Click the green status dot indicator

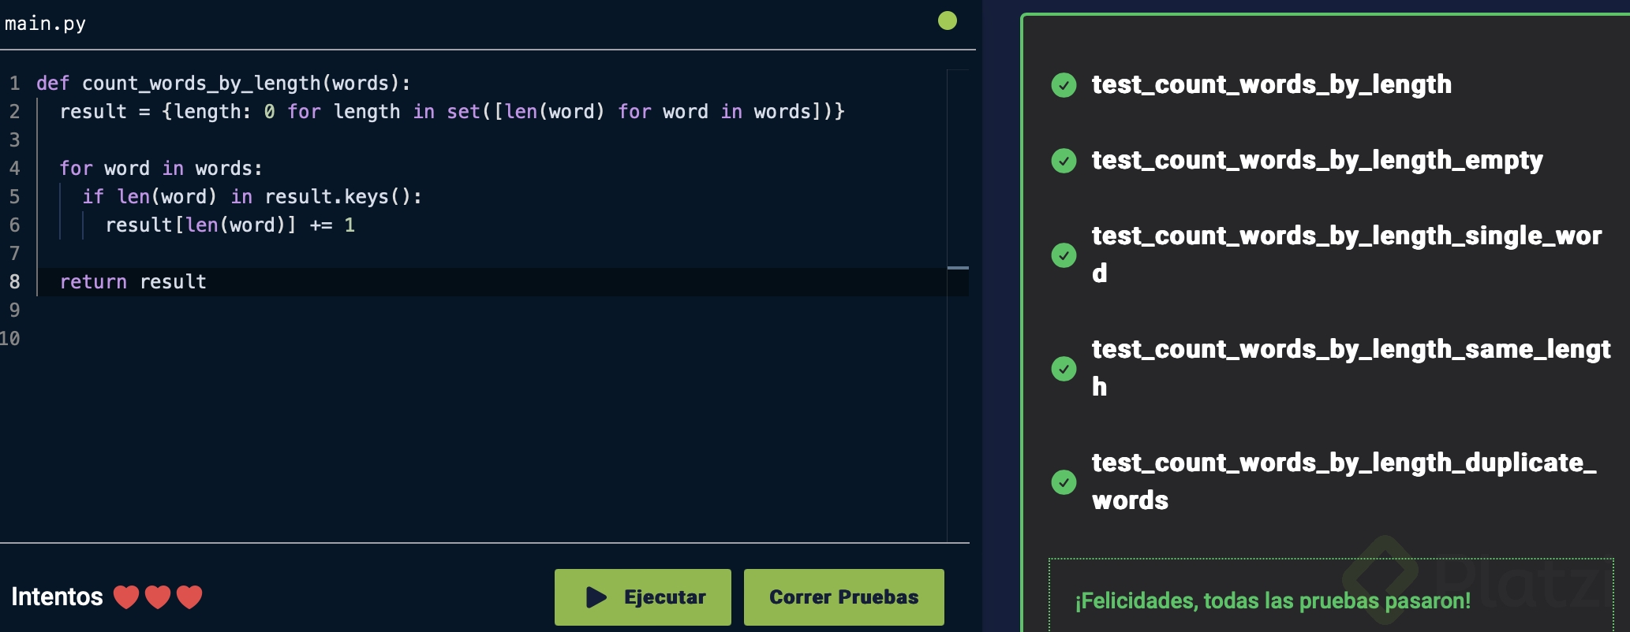(948, 20)
